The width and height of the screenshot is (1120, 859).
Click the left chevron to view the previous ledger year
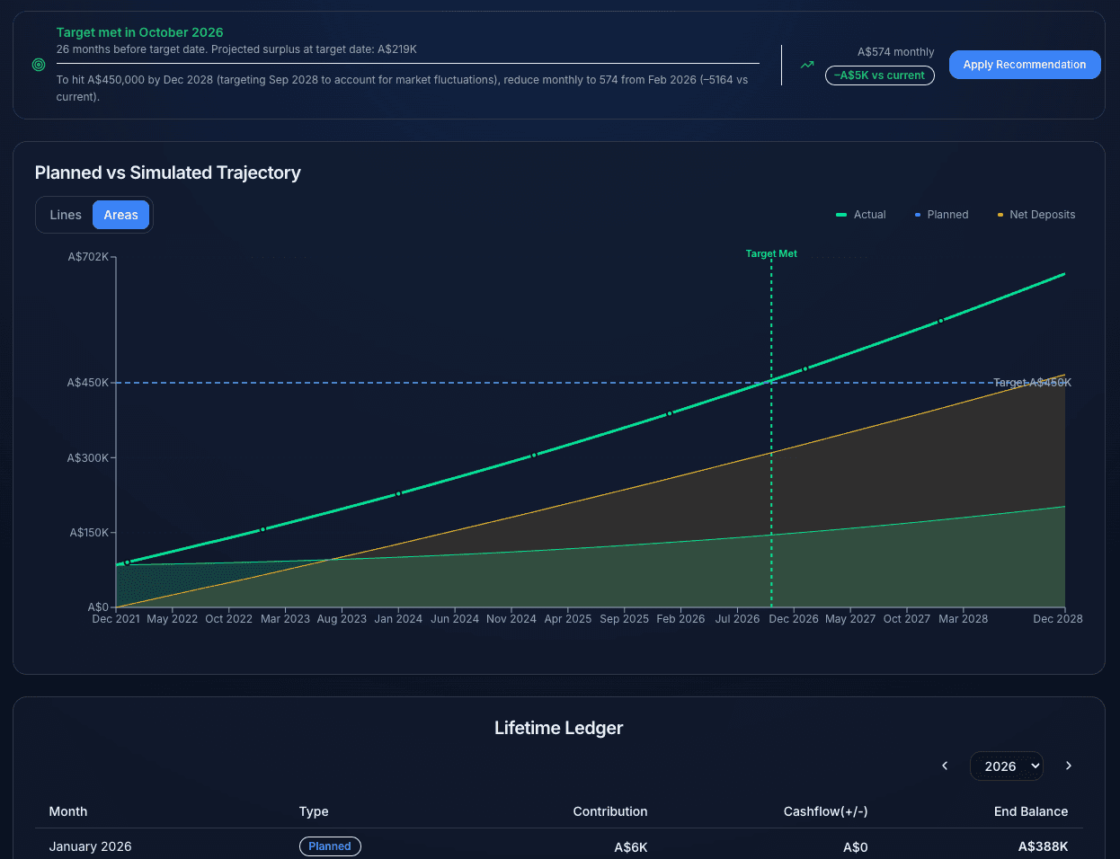click(x=945, y=766)
